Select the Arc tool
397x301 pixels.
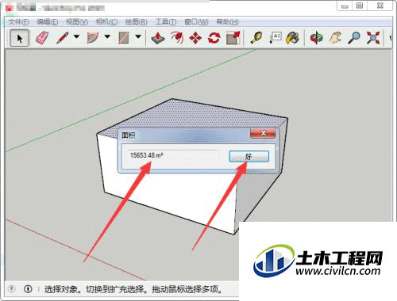93,38
